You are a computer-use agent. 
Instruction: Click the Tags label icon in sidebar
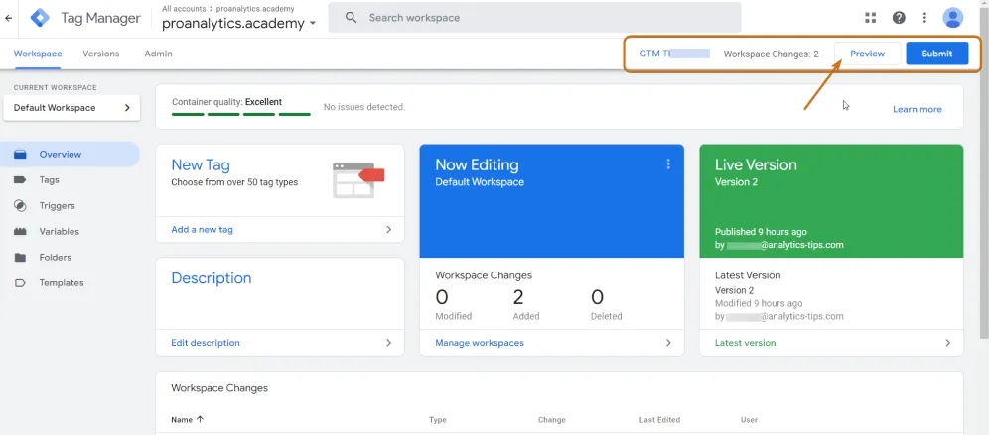pos(20,180)
